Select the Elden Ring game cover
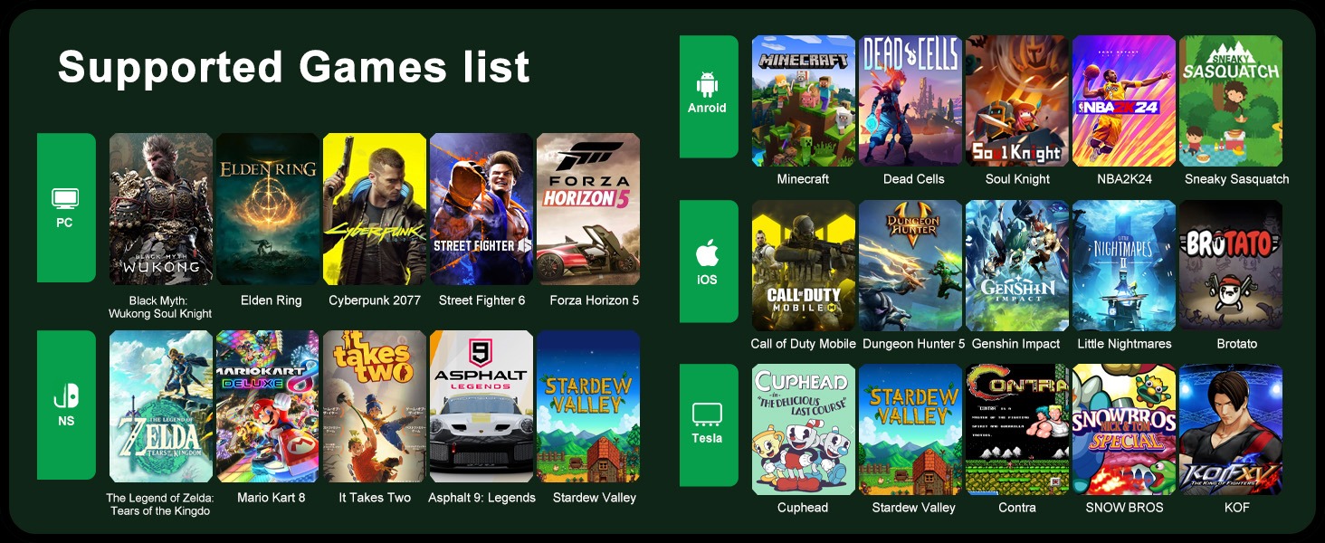Viewport: 1325px width, 543px height. [268, 209]
